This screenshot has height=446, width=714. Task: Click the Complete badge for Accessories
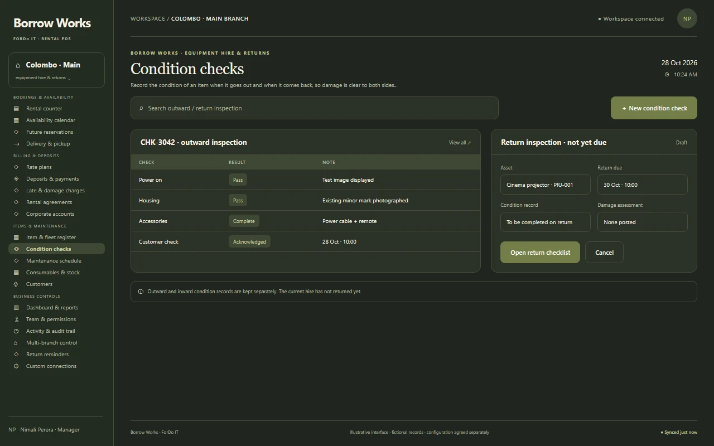tap(244, 221)
